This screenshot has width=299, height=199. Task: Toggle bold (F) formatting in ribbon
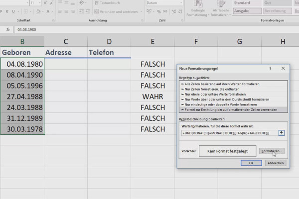(x=1, y=11)
